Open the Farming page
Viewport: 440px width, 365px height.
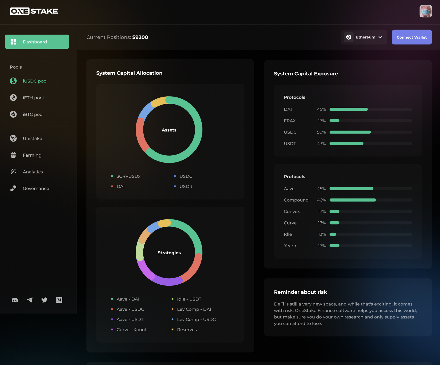click(x=32, y=155)
